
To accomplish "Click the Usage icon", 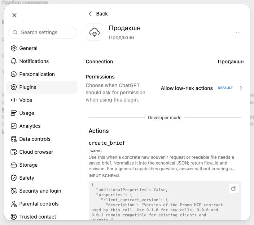I will (x=14, y=113).
